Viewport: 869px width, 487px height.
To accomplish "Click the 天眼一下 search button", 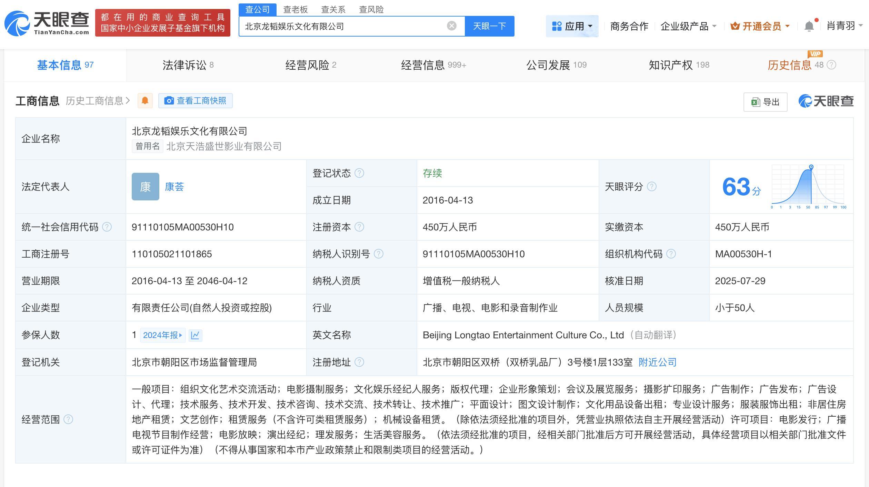I will [x=489, y=26].
